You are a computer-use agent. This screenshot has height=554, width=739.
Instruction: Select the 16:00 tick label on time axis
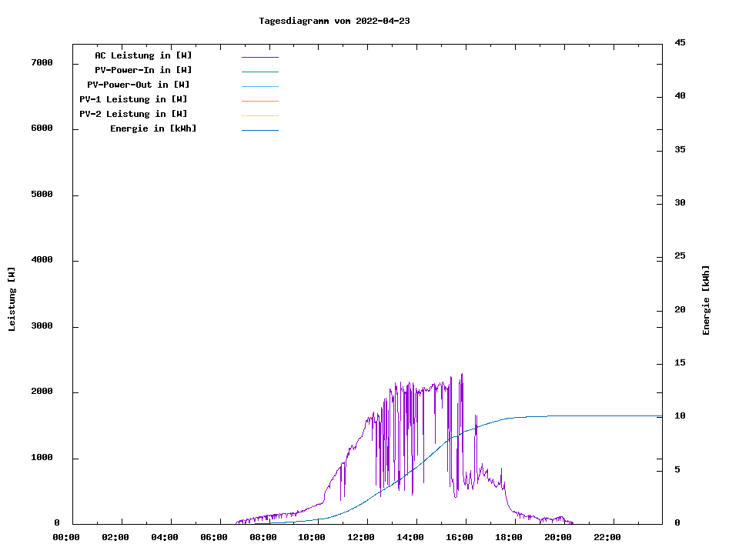coord(460,537)
